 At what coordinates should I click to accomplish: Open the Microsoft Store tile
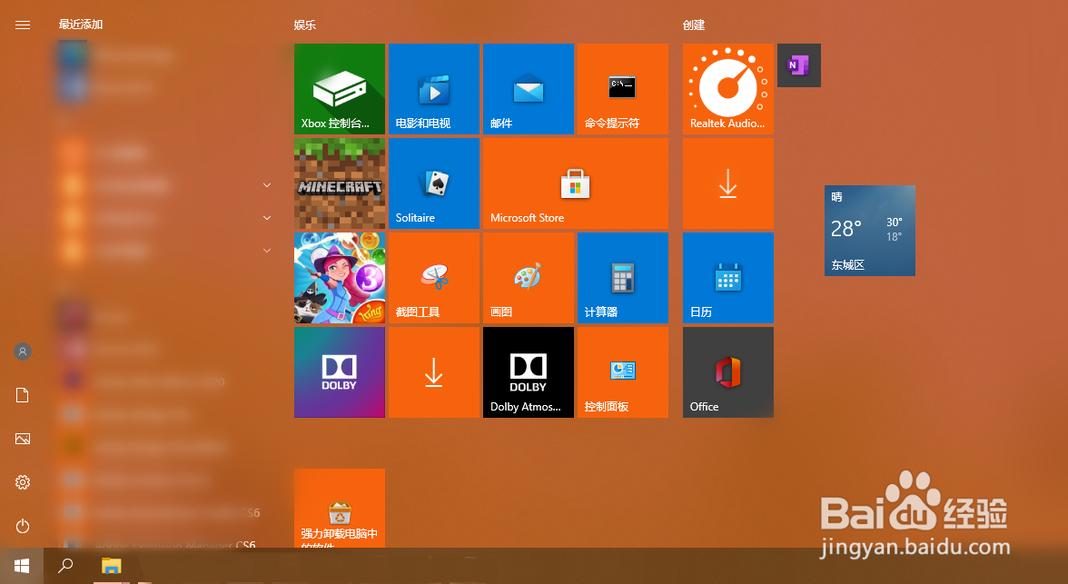tap(576, 183)
